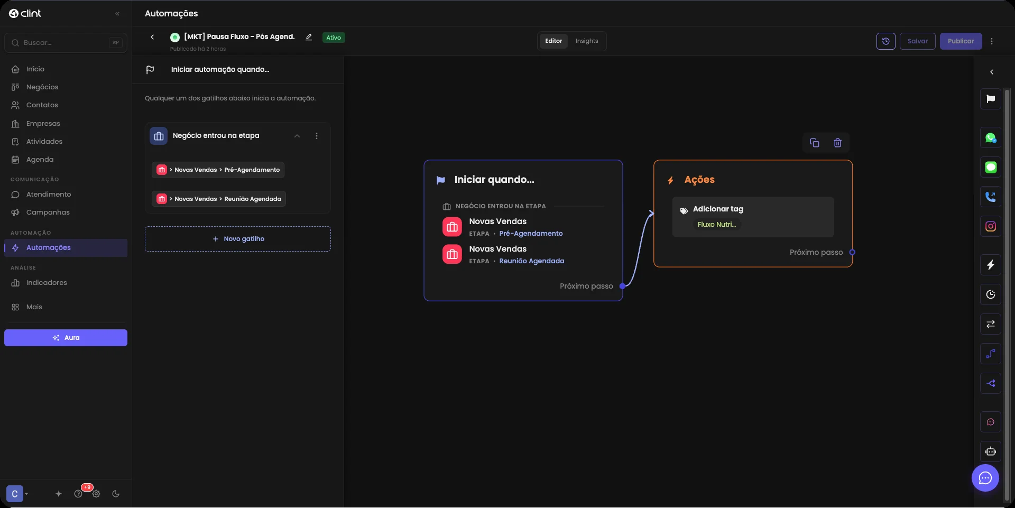
Task: Click the Buscar search field
Action: [66, 43]
